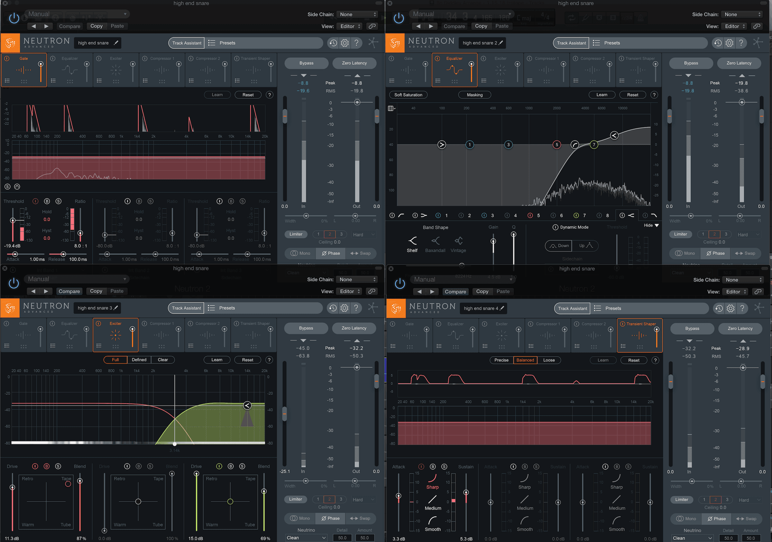The height and width of the screenshot is (542, 772).
Task: Open Hard limiter style dropdown in top-left window
Action: tap(363, 235)
